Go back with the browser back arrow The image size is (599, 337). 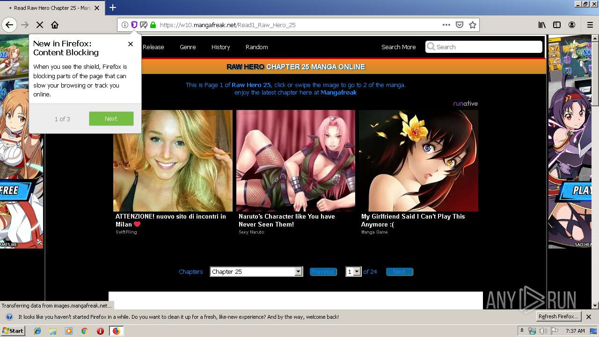point(9,25)
